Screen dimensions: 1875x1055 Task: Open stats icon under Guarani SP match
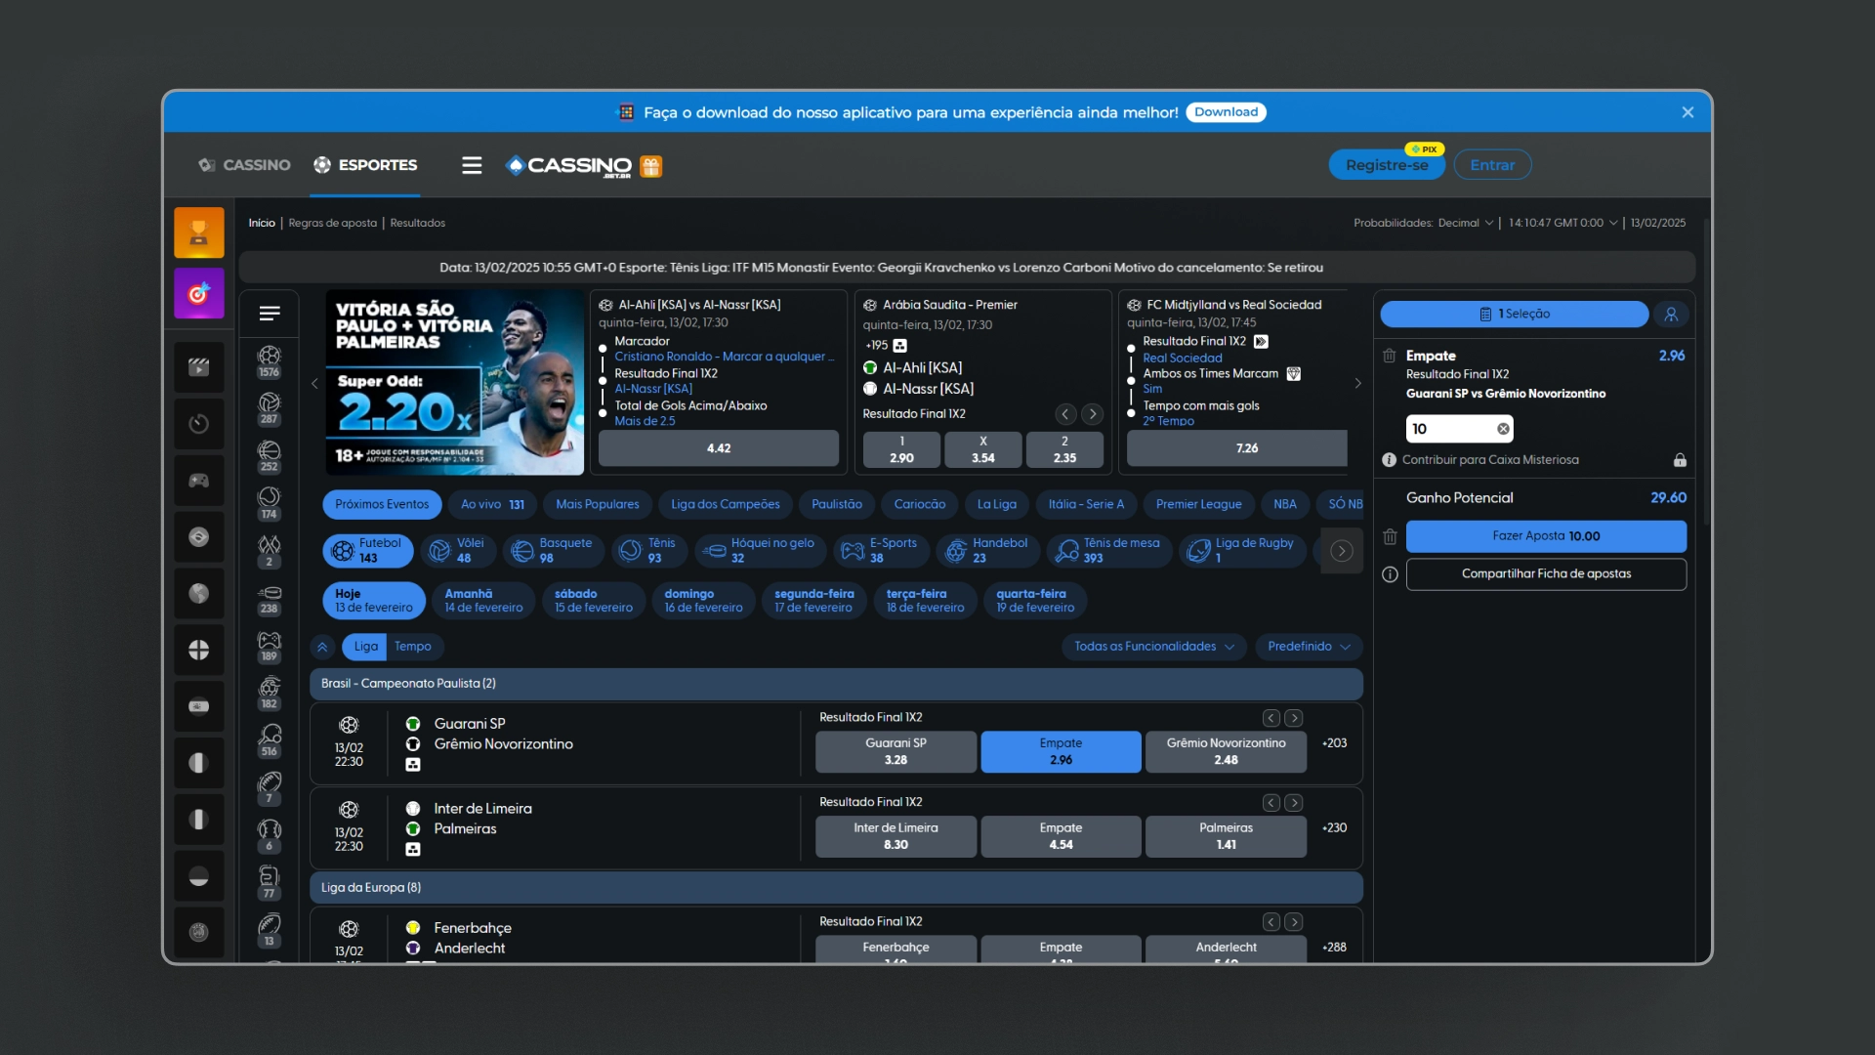(413, 765)
